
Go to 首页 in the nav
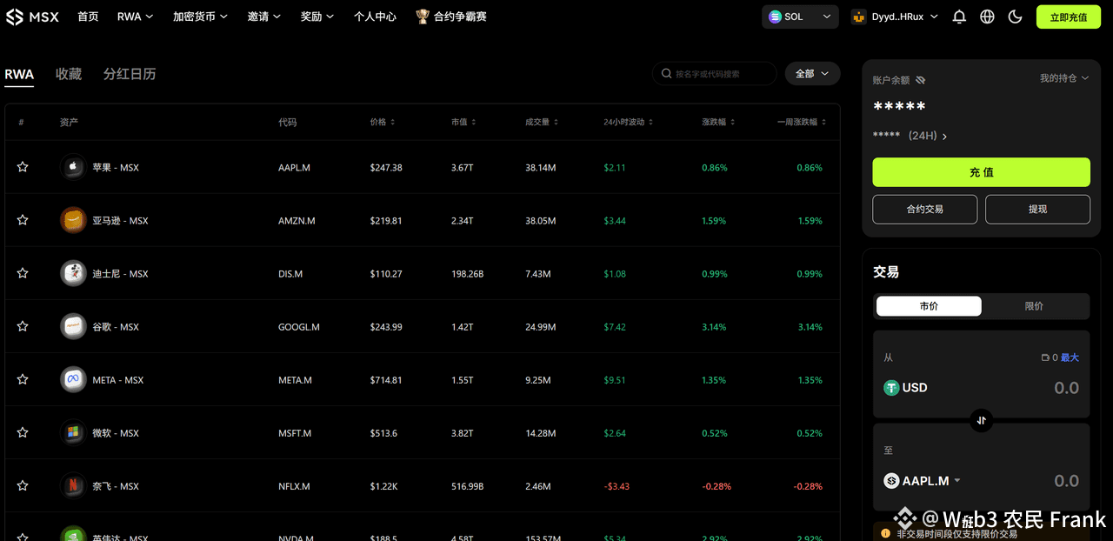click(88, 17)
